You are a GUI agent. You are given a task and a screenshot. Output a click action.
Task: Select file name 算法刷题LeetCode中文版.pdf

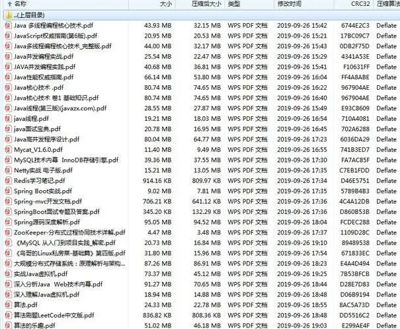[54, 315]
